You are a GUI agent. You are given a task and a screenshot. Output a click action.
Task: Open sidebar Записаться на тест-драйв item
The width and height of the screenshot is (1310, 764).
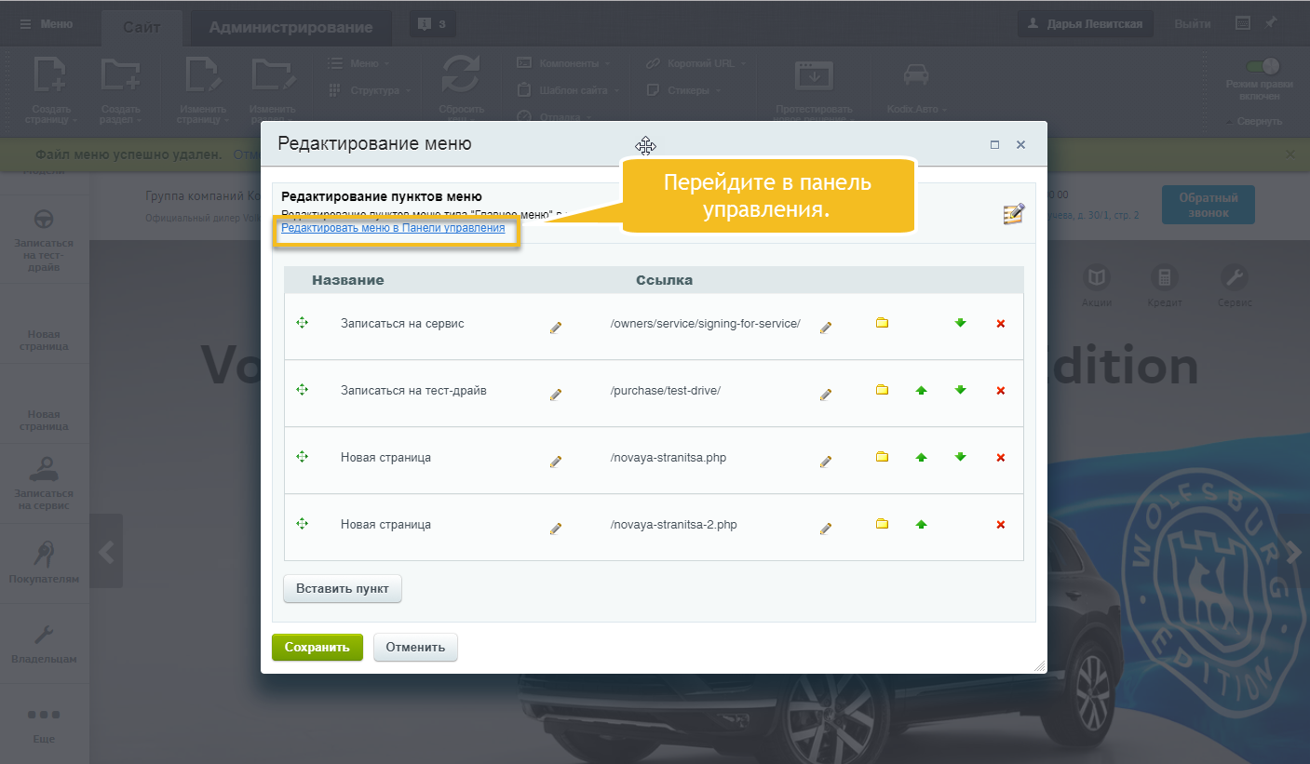click(x=45, y=241)
